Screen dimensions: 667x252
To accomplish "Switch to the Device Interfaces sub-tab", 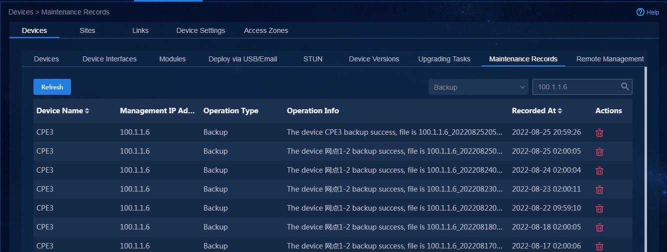I will point(109,59).
